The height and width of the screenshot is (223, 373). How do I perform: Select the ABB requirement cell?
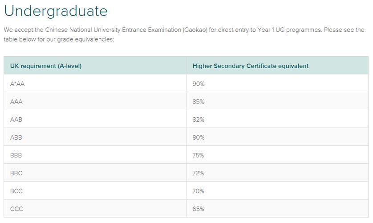point(95,137)
